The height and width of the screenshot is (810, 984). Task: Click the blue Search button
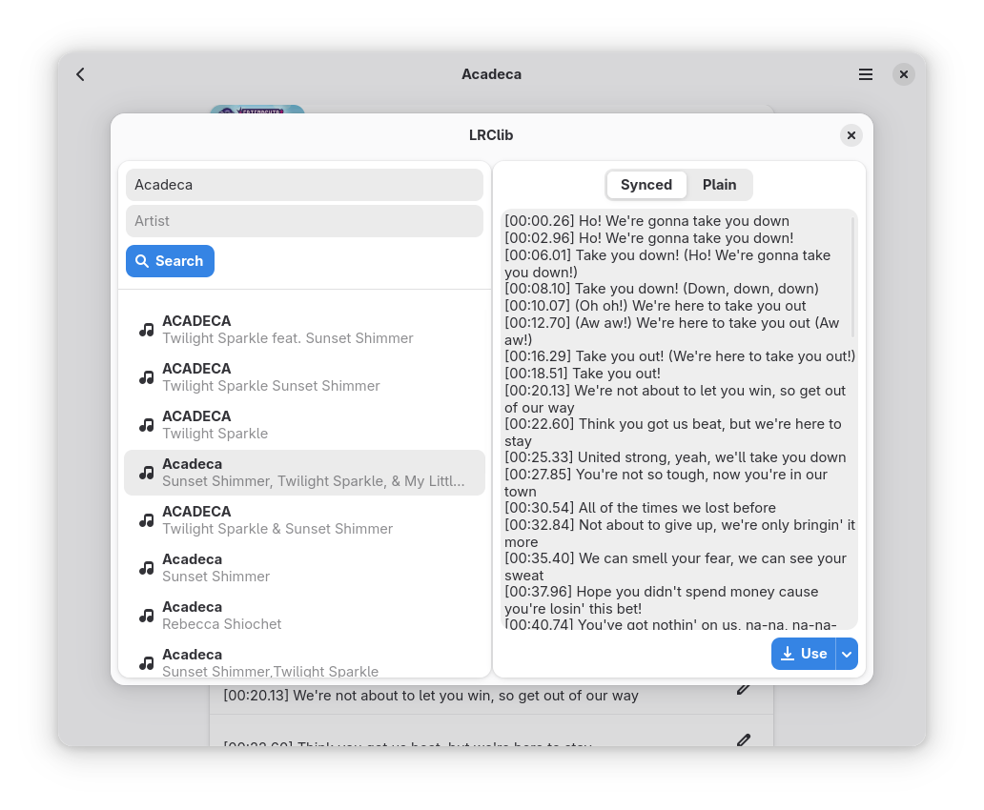pos(170,261)
